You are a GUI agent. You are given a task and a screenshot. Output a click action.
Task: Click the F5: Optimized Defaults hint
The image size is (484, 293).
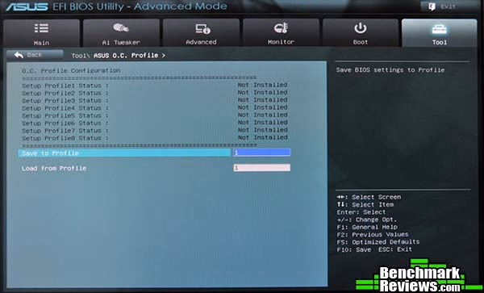click(x=378, y=242)
